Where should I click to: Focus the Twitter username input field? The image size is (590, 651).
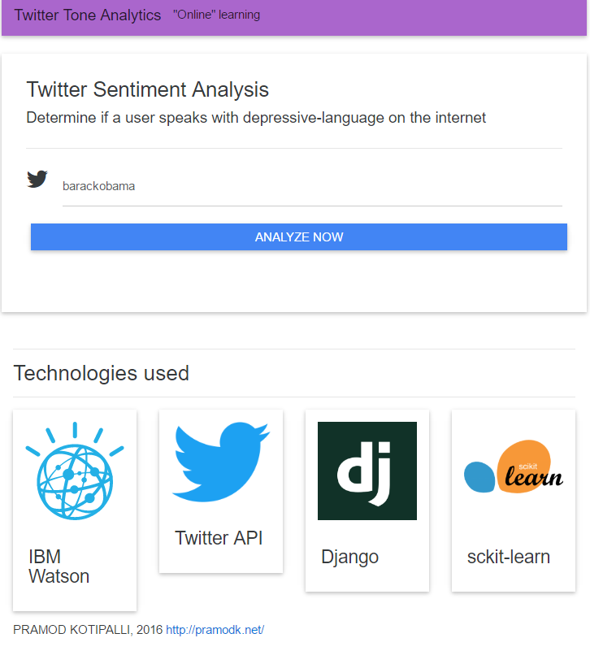(x=312, y=187)
